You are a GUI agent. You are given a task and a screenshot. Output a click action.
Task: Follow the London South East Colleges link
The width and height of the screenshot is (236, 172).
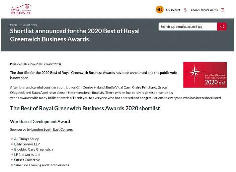click(x=52, y=129)
